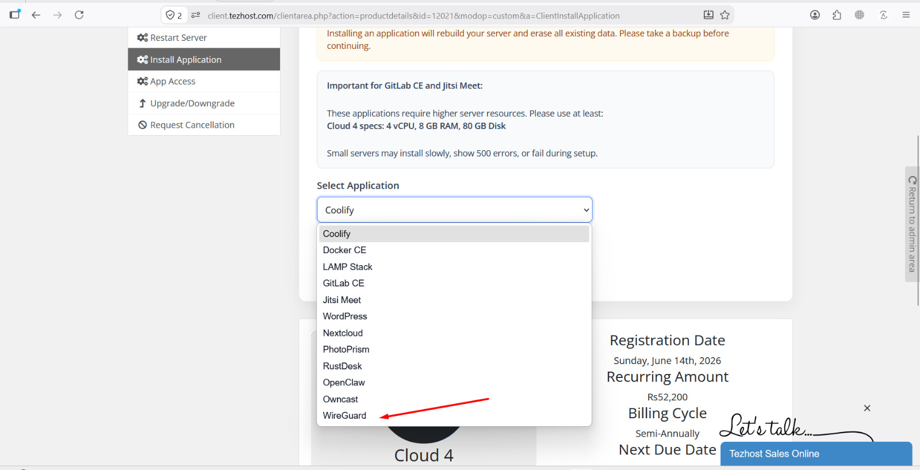Open the browser hamburger menu
Image resolution: width=920 pixels, height=470 pixels.
906,15
